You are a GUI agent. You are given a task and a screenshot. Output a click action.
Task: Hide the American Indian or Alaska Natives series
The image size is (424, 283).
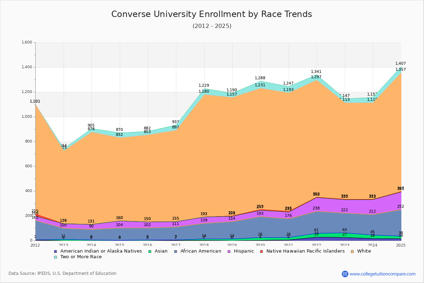click(101, 251)
